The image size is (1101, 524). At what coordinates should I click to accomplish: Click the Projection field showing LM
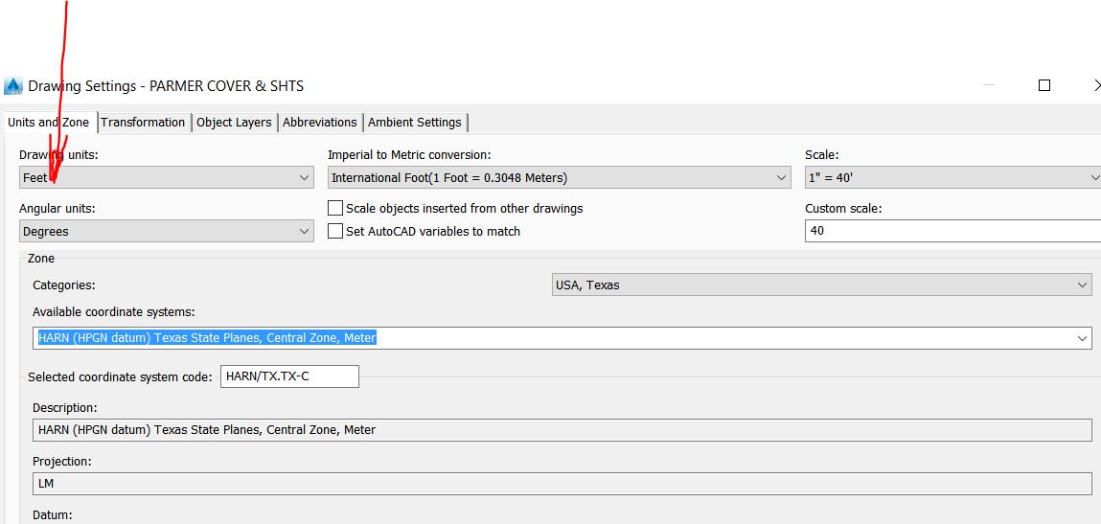pos(562,484)
